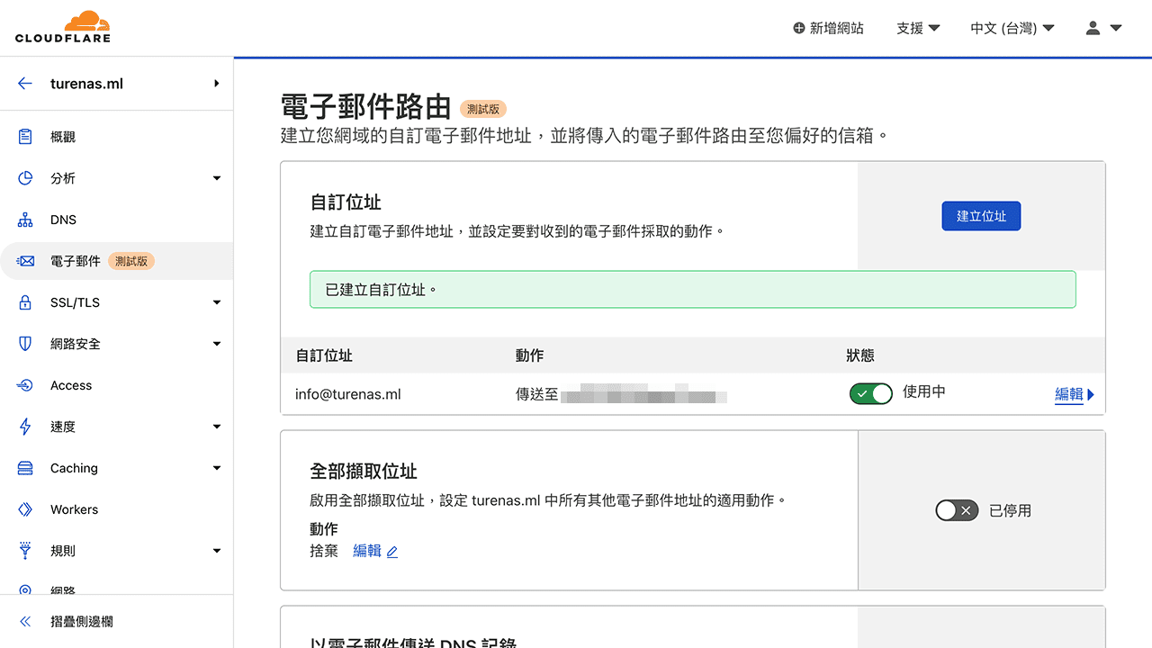Toggle off the info@turenas.ml routing rule
This screenshot has height=648, width=1152.
(870, 393)
